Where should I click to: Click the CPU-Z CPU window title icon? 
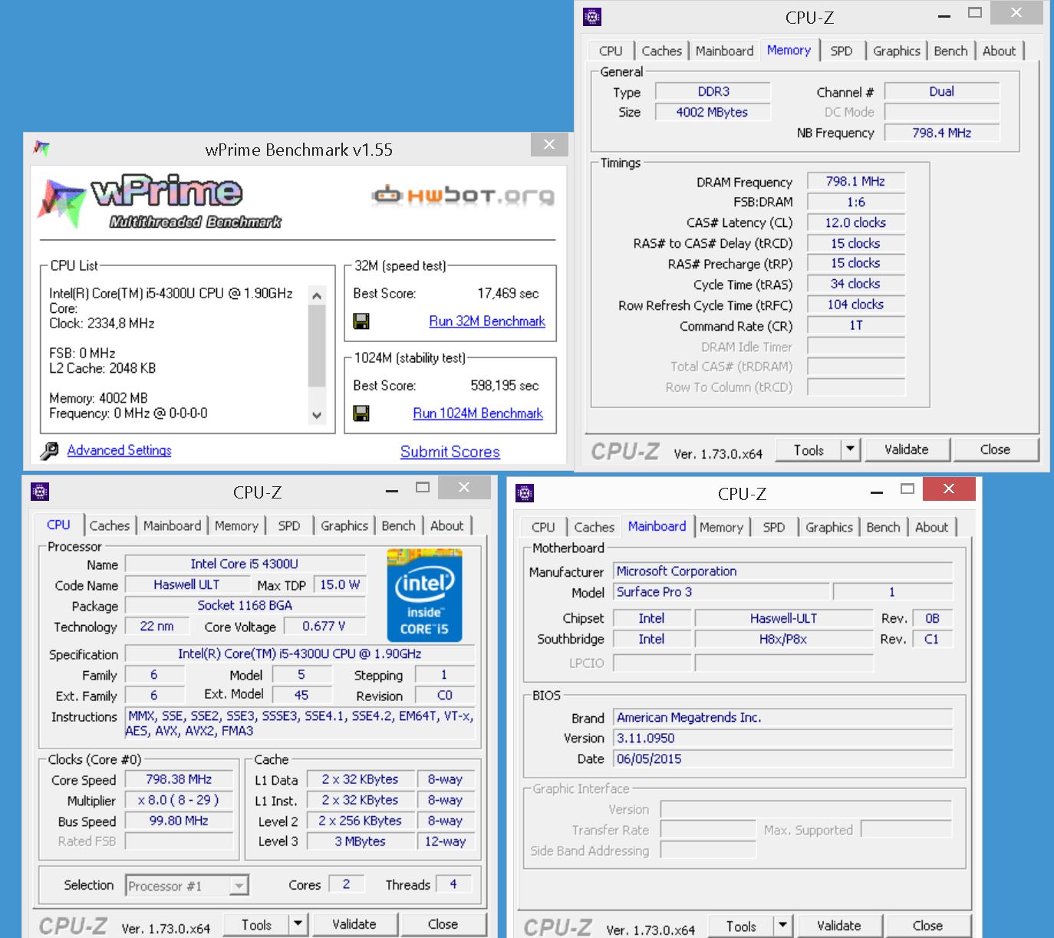tap(40, 492)
